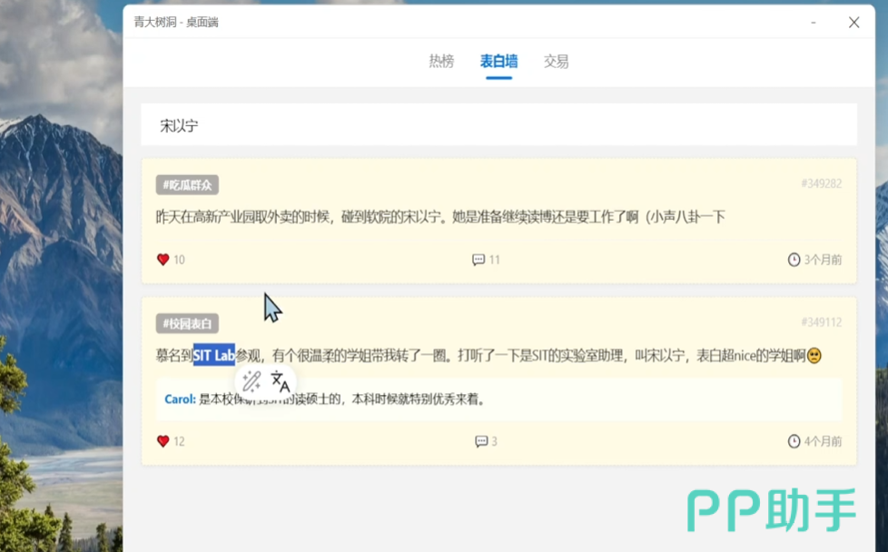Open the 交易 tab

tap(556, 62)
